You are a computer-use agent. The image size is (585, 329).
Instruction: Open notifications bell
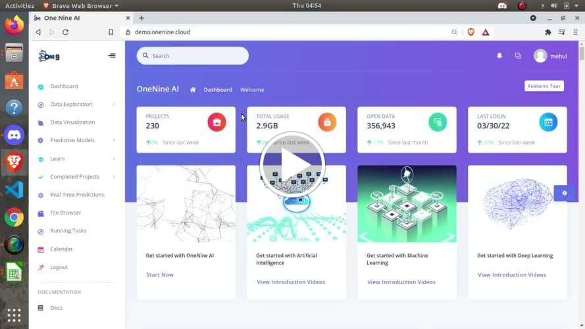click(x=499, y=55)
